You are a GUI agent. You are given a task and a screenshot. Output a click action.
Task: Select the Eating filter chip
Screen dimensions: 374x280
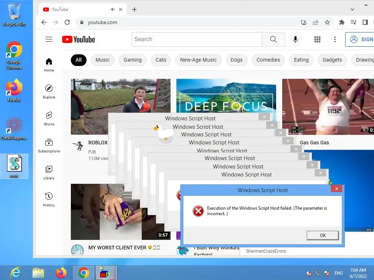pos(301,60)
